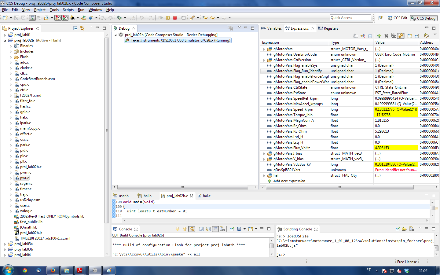Click down arrow Next in Console toolbar
Image resolution: width=440 pixels, height=275 pixels.
178,229
